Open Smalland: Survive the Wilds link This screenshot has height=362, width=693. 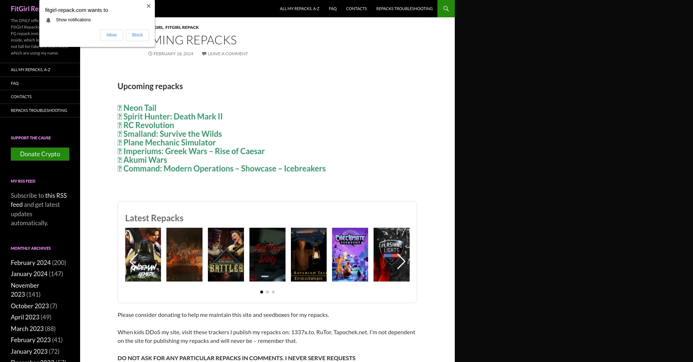tap(173, 134)
